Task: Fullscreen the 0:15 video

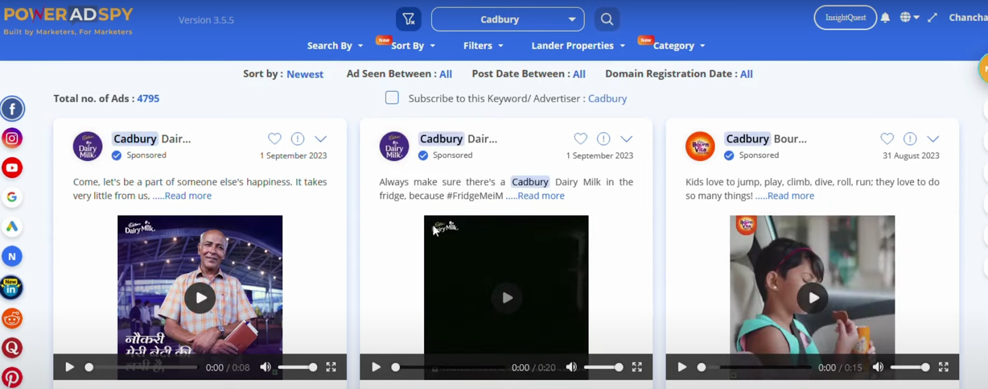Action: (x=944, y=367)
